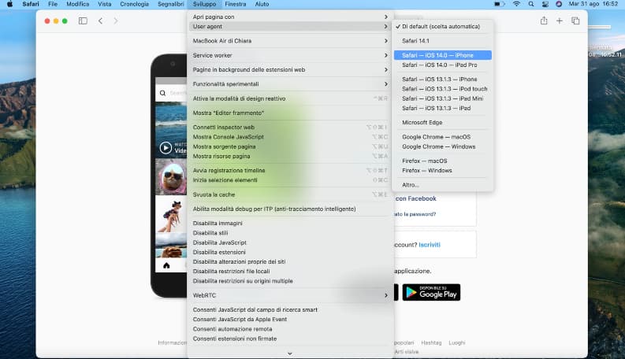Viewport: 625px width, 359px height.
Task: Select Mostra risorse pagina
Action: (x=290, y=156)
